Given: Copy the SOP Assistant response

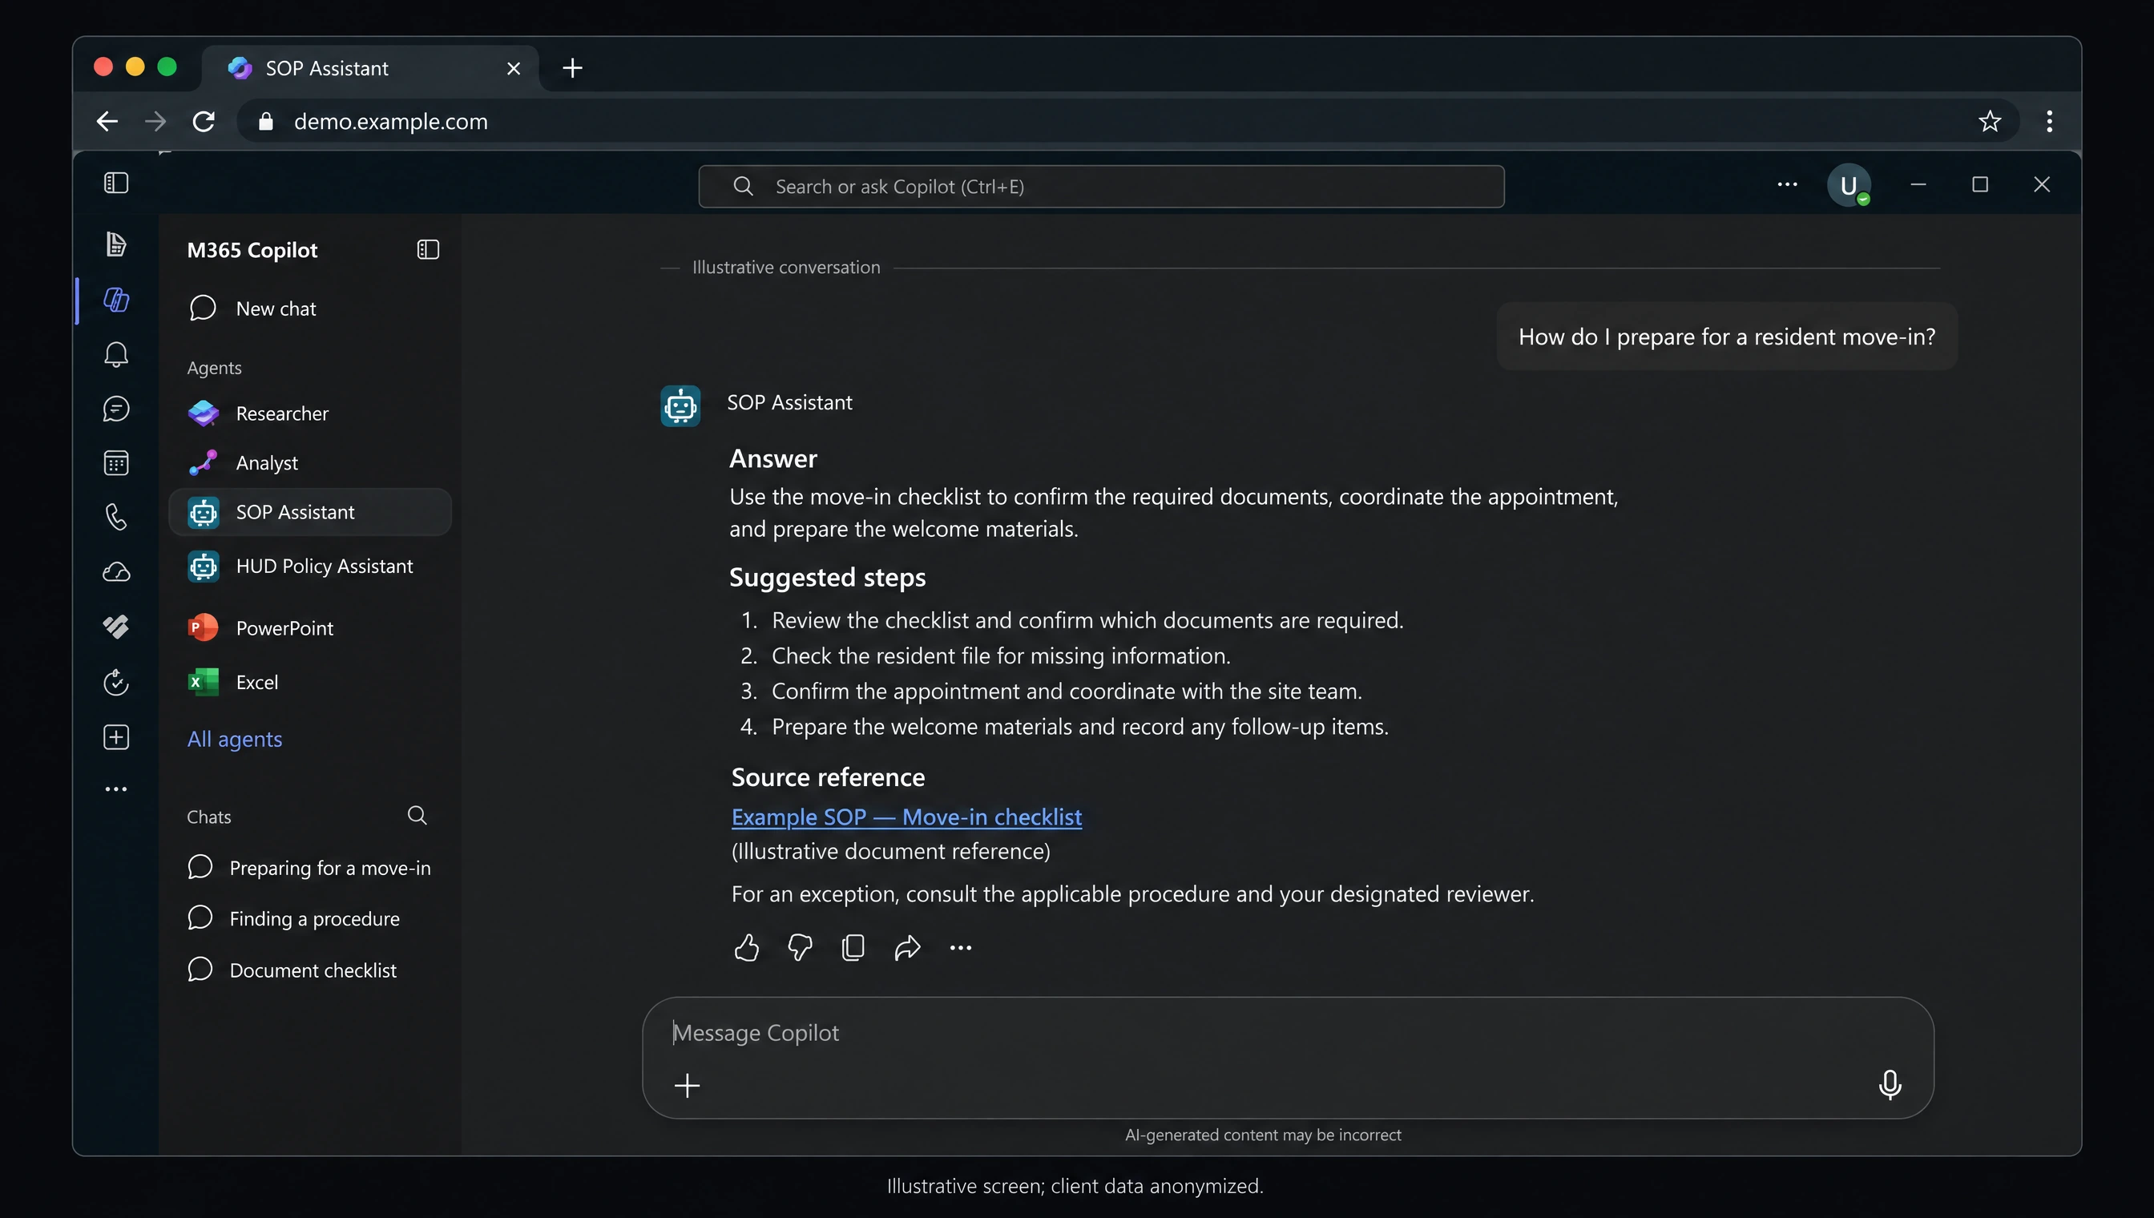Looking at the screenshot, I should point(853,948).
